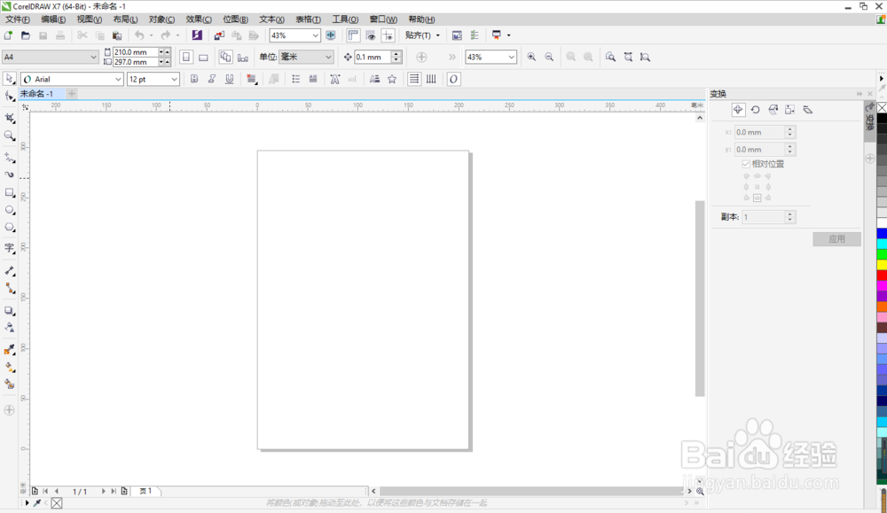Open A4 page size dropdown
The width and height of the screenshot is (887, 513).
click(x=93, y=57)
